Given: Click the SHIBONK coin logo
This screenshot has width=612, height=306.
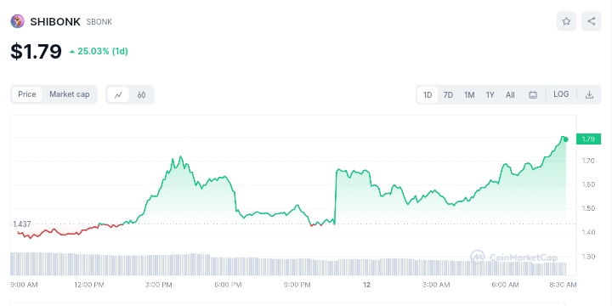Looking at the screenshot, I should [17, 21].
